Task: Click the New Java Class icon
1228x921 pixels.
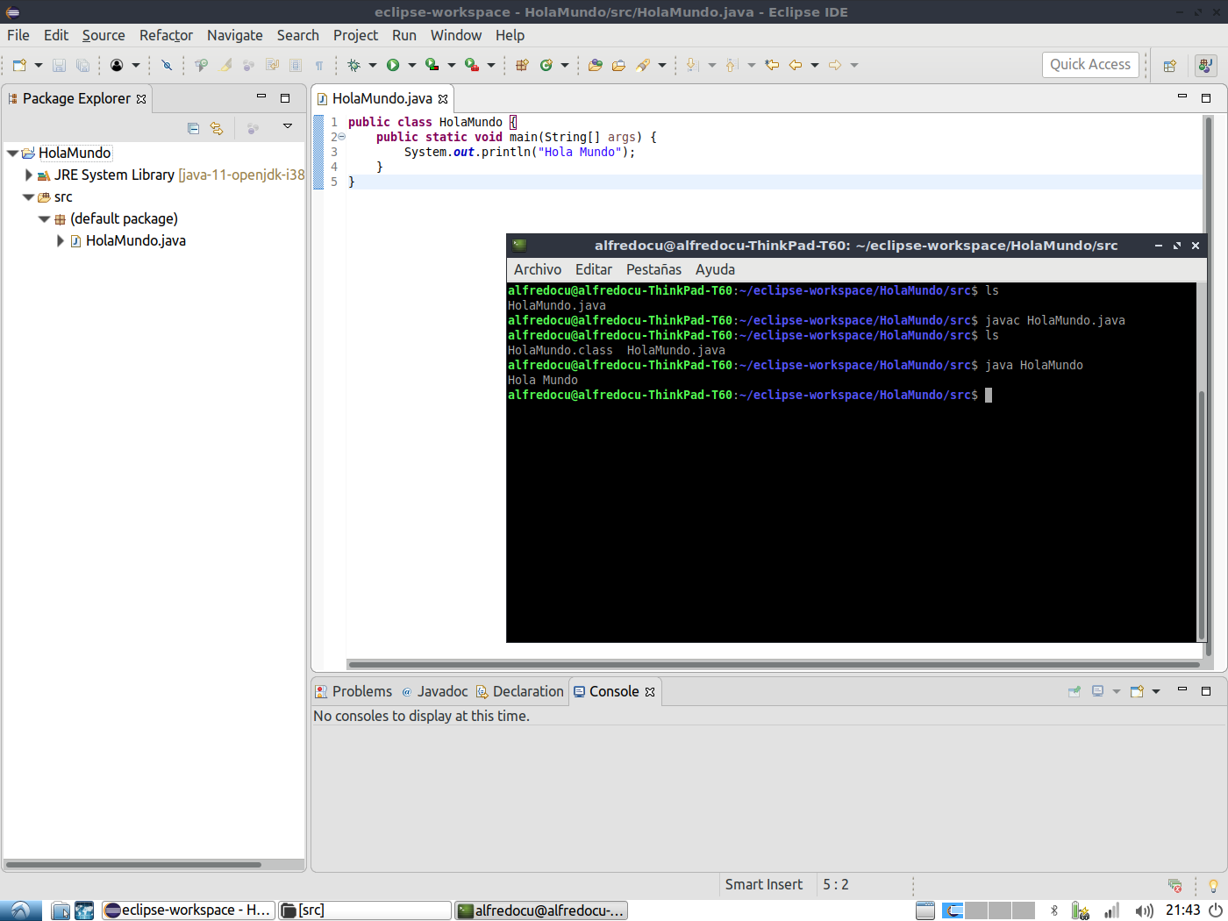Action: point(546,65)
